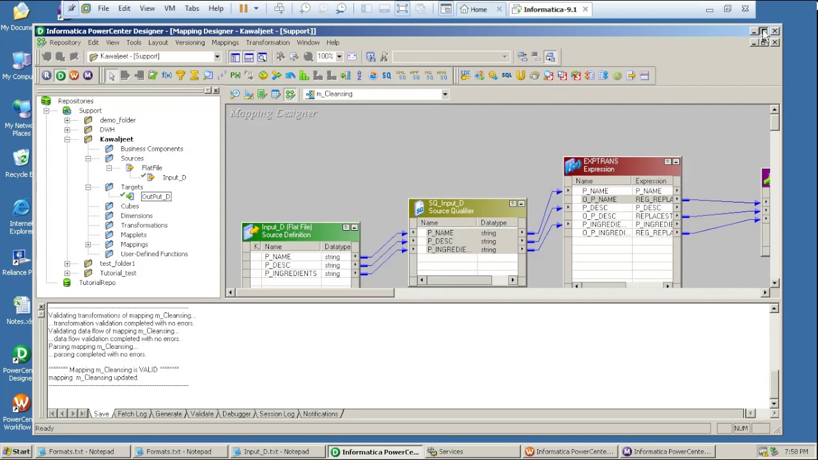Click the Sequence Generator 123 icon

(x=222, y=75)
